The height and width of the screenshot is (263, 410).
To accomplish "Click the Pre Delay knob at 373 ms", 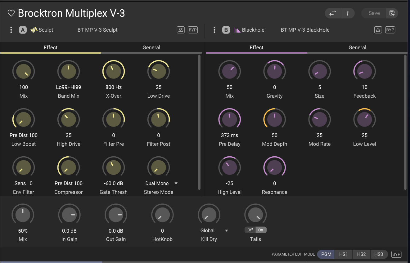I will pyautogui.click(x=230, y=119).
